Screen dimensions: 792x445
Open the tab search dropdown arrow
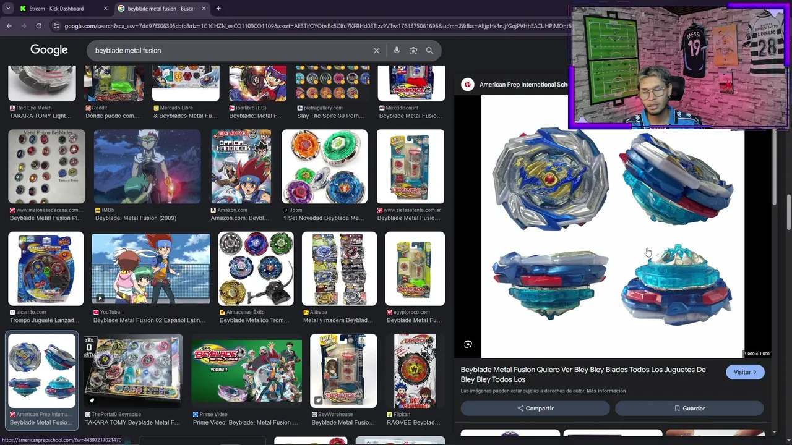click(x=8, y=9)
